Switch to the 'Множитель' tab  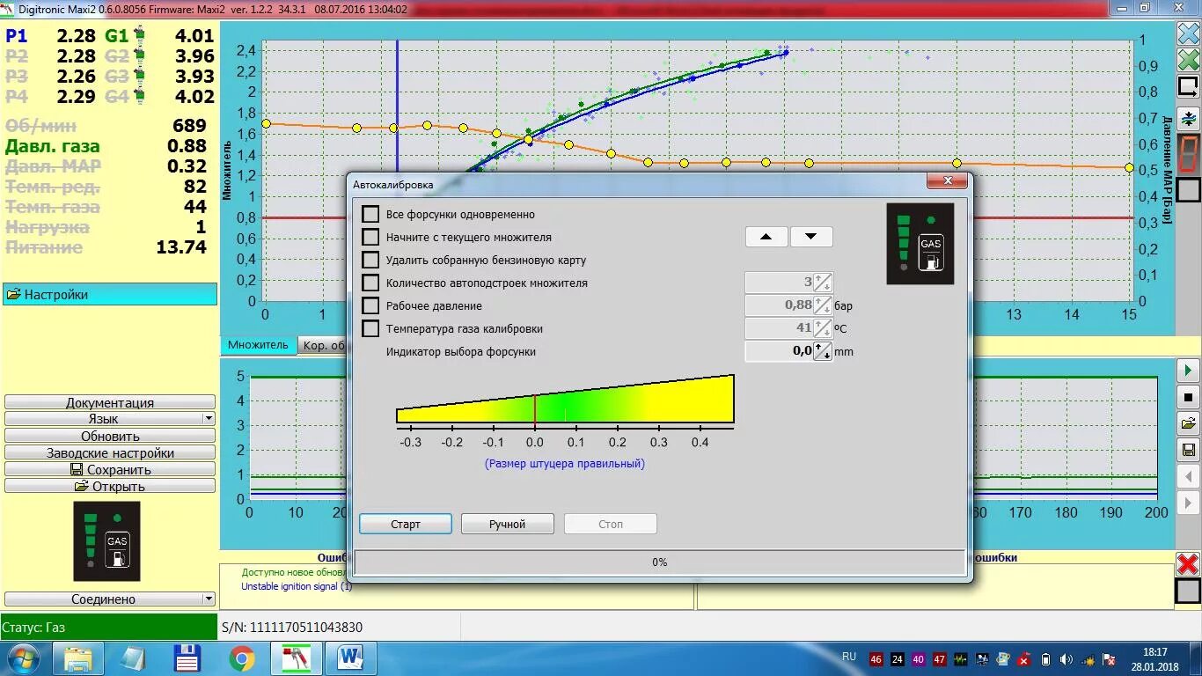pyautogui.click(x=258, y=345)
